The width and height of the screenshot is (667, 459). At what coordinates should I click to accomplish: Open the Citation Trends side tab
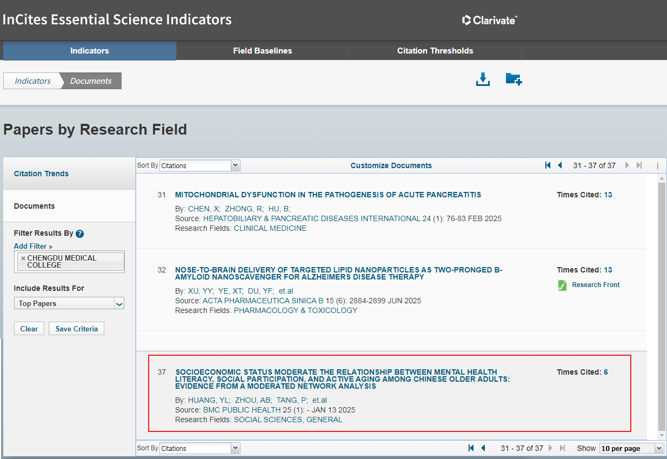point(41,174)
